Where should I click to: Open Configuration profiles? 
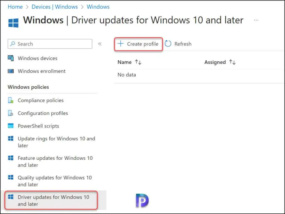pyautogui.click(x=43, y=113)
